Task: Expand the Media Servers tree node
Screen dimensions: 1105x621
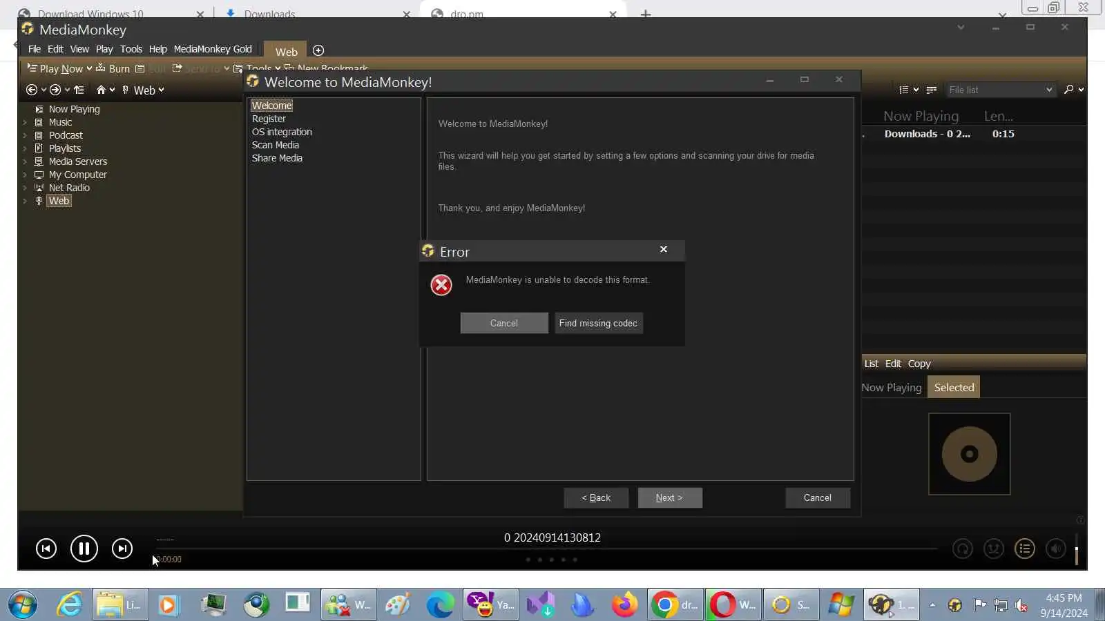Action: click(x=25, y=161)
